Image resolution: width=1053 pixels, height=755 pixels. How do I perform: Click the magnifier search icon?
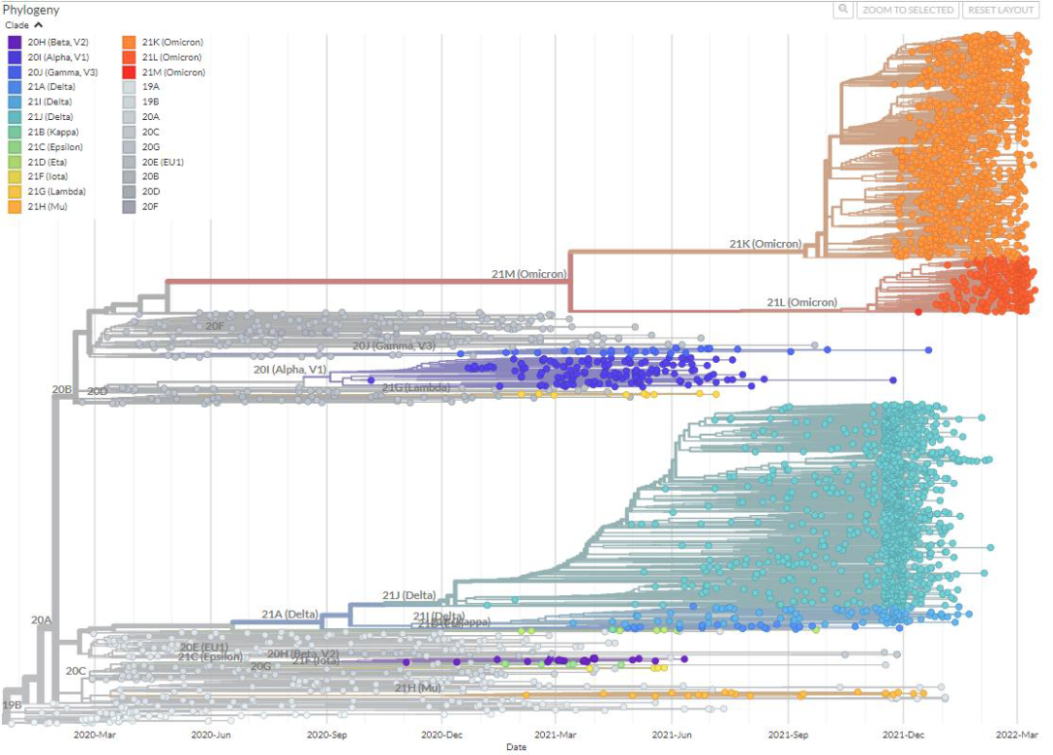coord(843,10)
